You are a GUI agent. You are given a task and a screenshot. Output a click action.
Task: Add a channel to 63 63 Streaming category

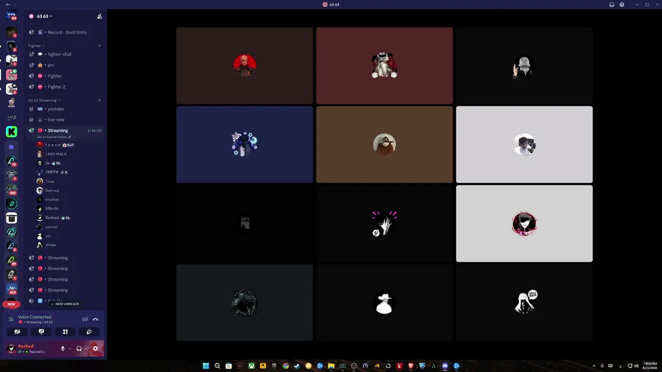coord(99,100)
